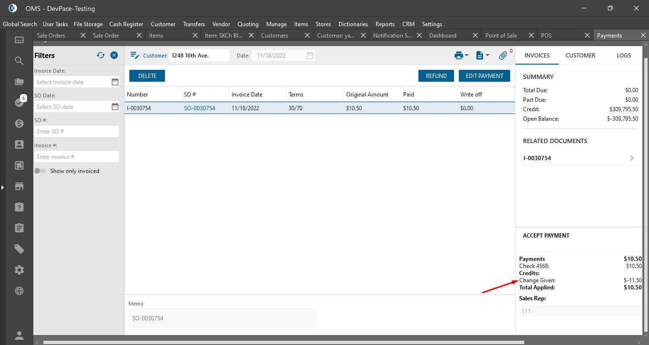
Task: Open the print options dropdown
Action: [461, 56]
